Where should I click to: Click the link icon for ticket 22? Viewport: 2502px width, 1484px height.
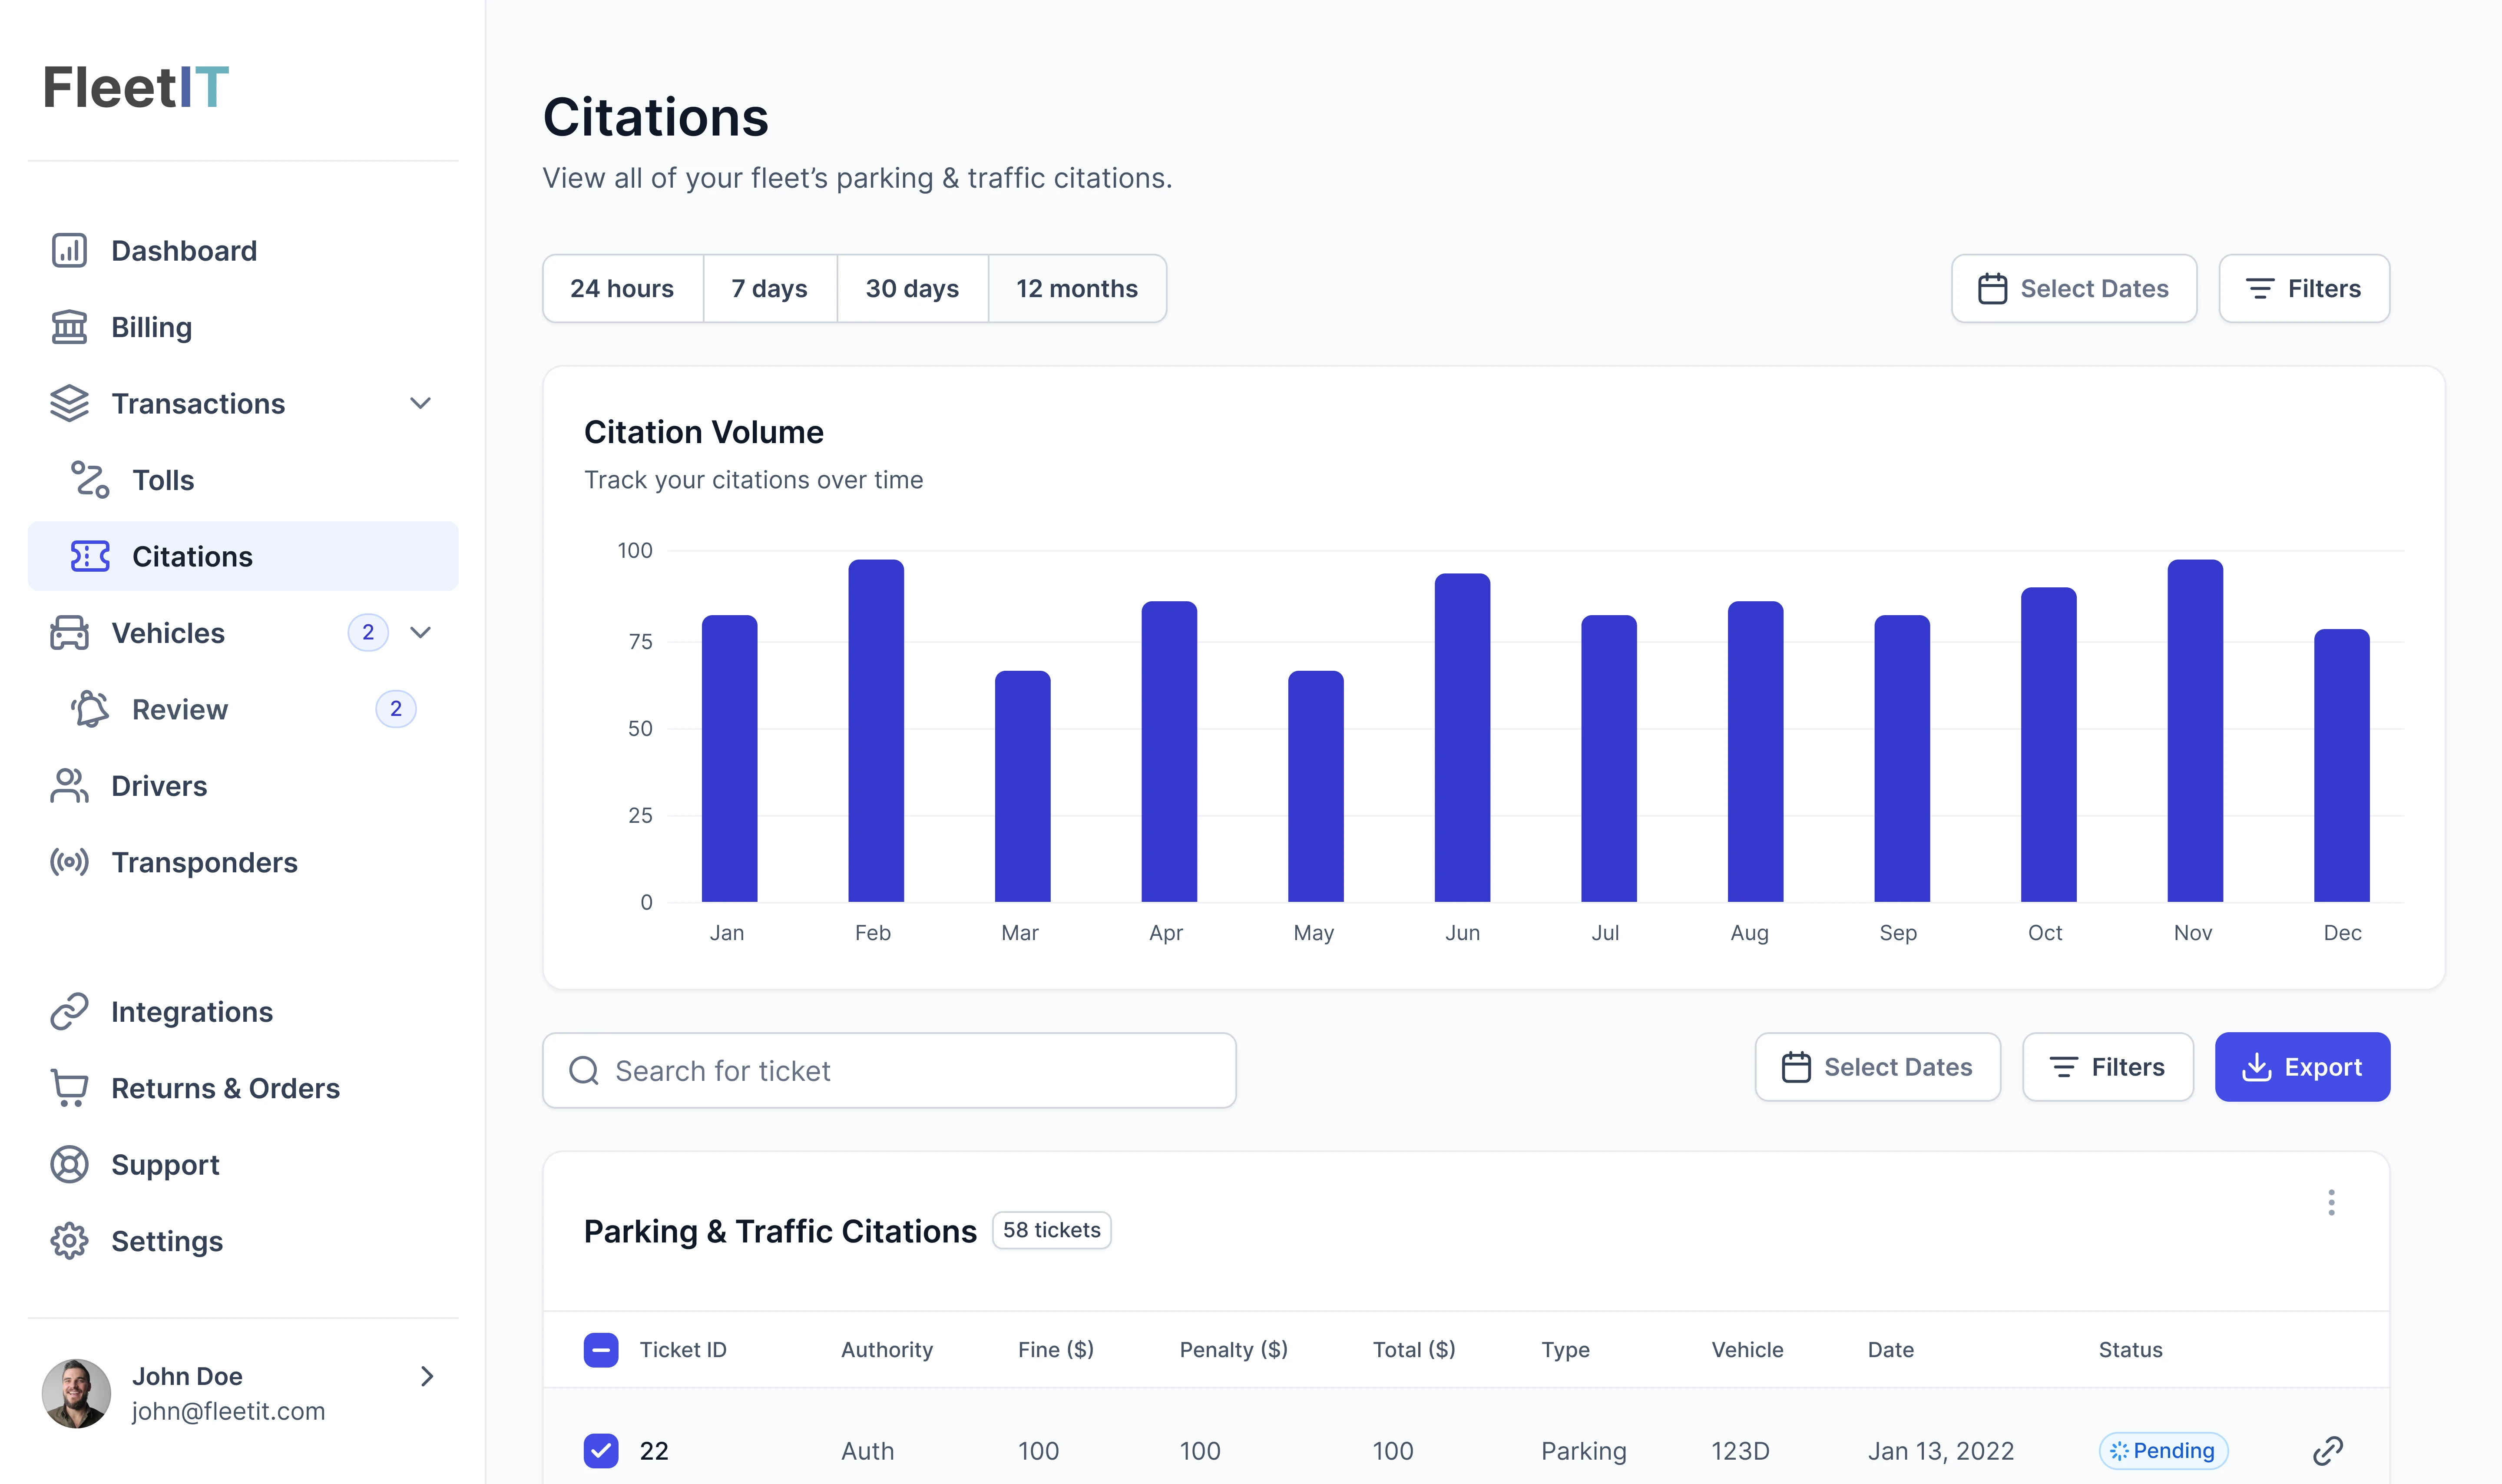pyautogui.click(x=2328, y=1450)
